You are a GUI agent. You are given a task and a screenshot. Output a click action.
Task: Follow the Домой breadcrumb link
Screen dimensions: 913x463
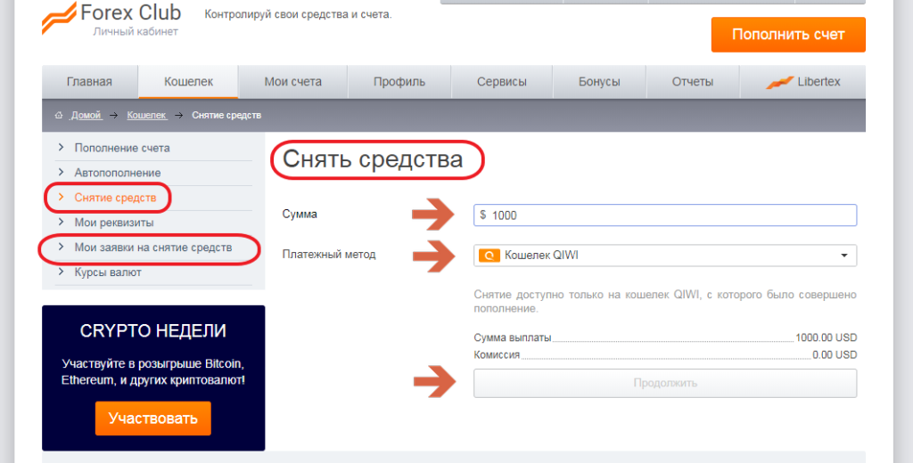coord(86,116)
